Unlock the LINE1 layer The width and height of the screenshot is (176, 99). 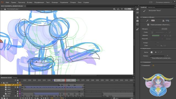coord(18,87)
